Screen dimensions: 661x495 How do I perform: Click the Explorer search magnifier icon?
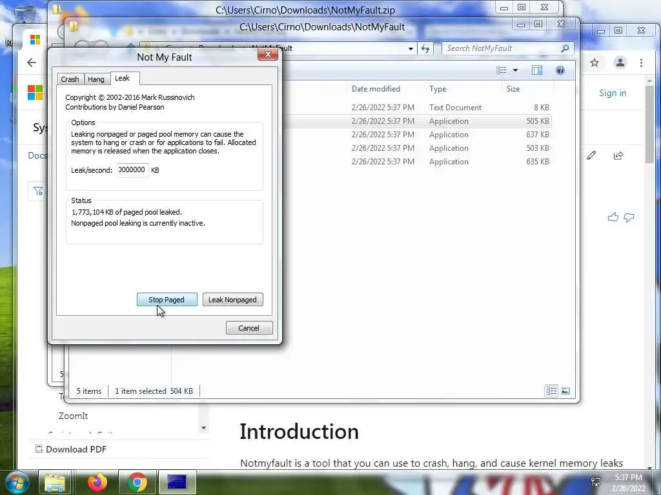click(x=565, y=48)
